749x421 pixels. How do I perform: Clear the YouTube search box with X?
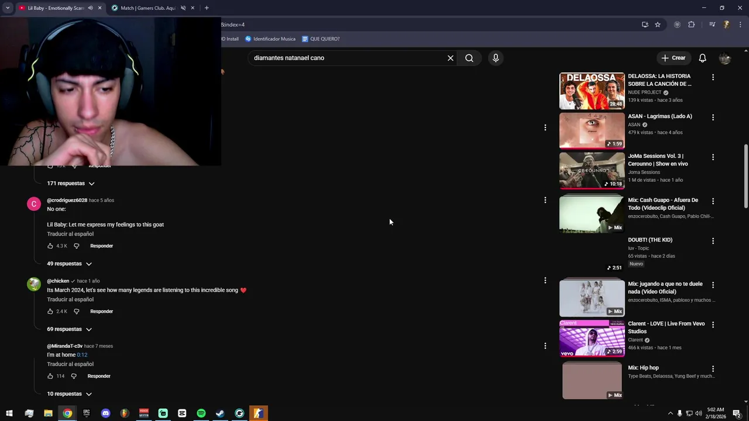(451, 58)
